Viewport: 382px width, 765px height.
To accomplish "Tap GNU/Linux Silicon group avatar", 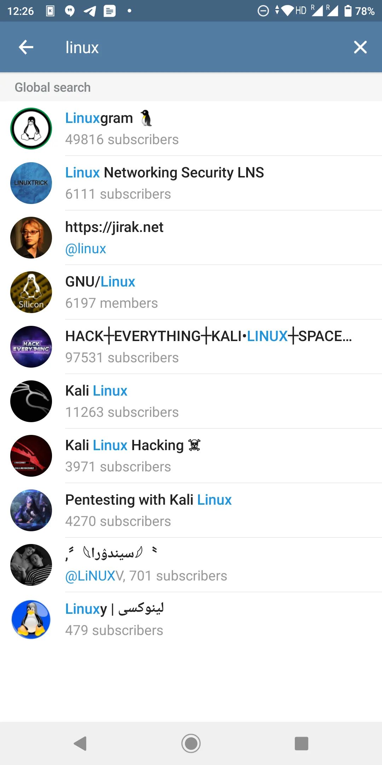I will point(31,292).
